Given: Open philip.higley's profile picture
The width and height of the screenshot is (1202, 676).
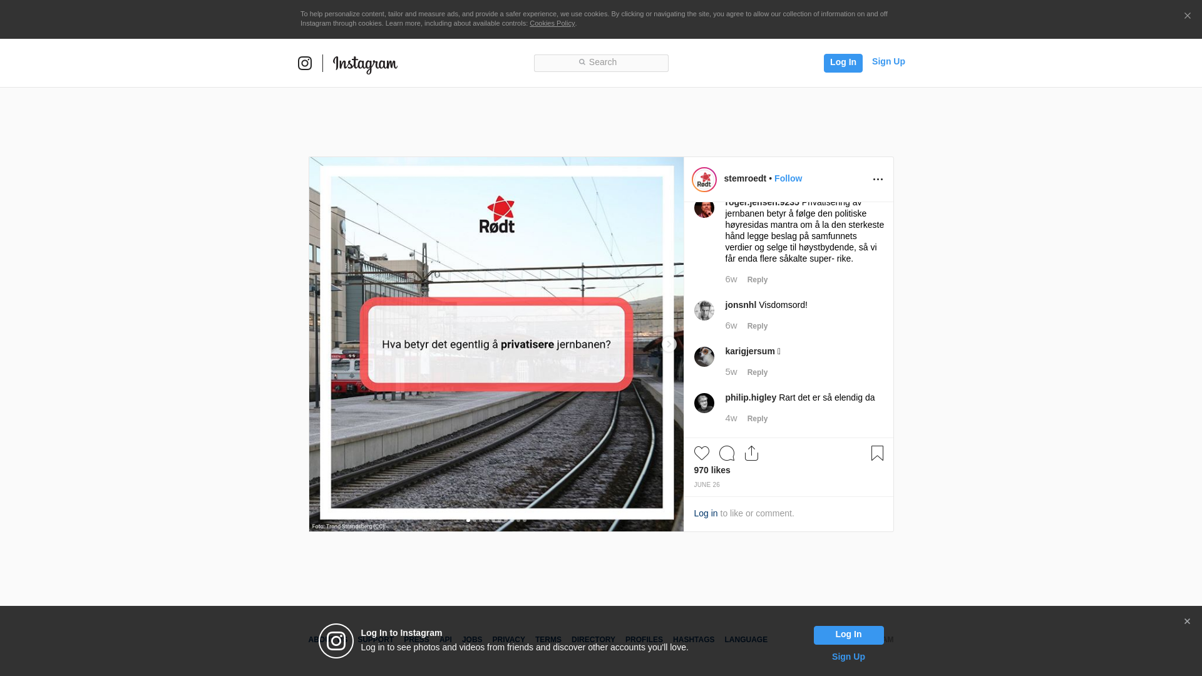Looking at the screenshot, I should (704, 403).
